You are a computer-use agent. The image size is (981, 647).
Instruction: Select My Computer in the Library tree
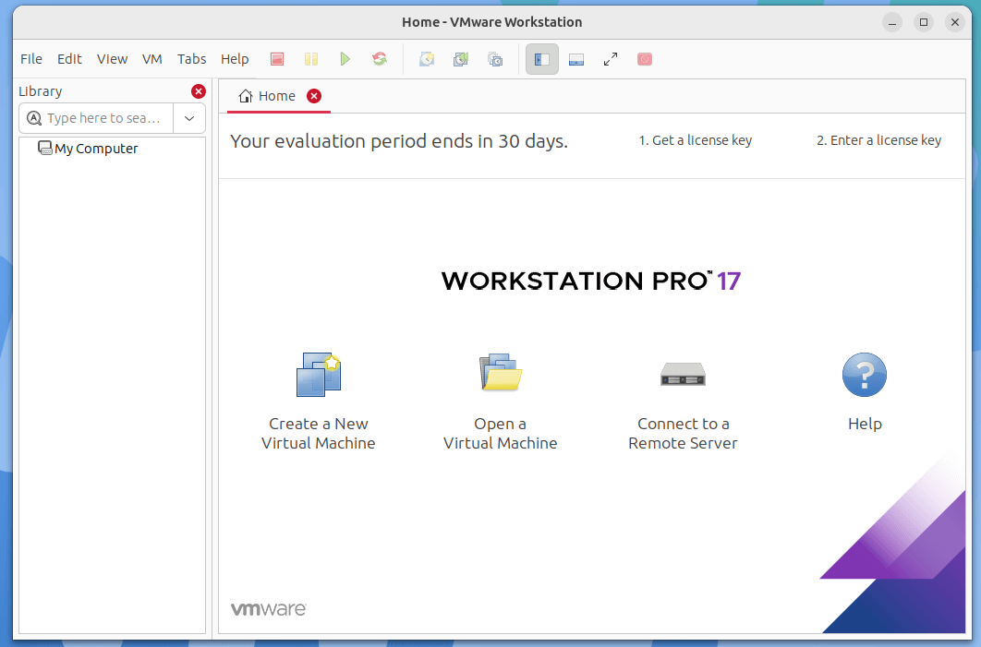click(94, 148)
